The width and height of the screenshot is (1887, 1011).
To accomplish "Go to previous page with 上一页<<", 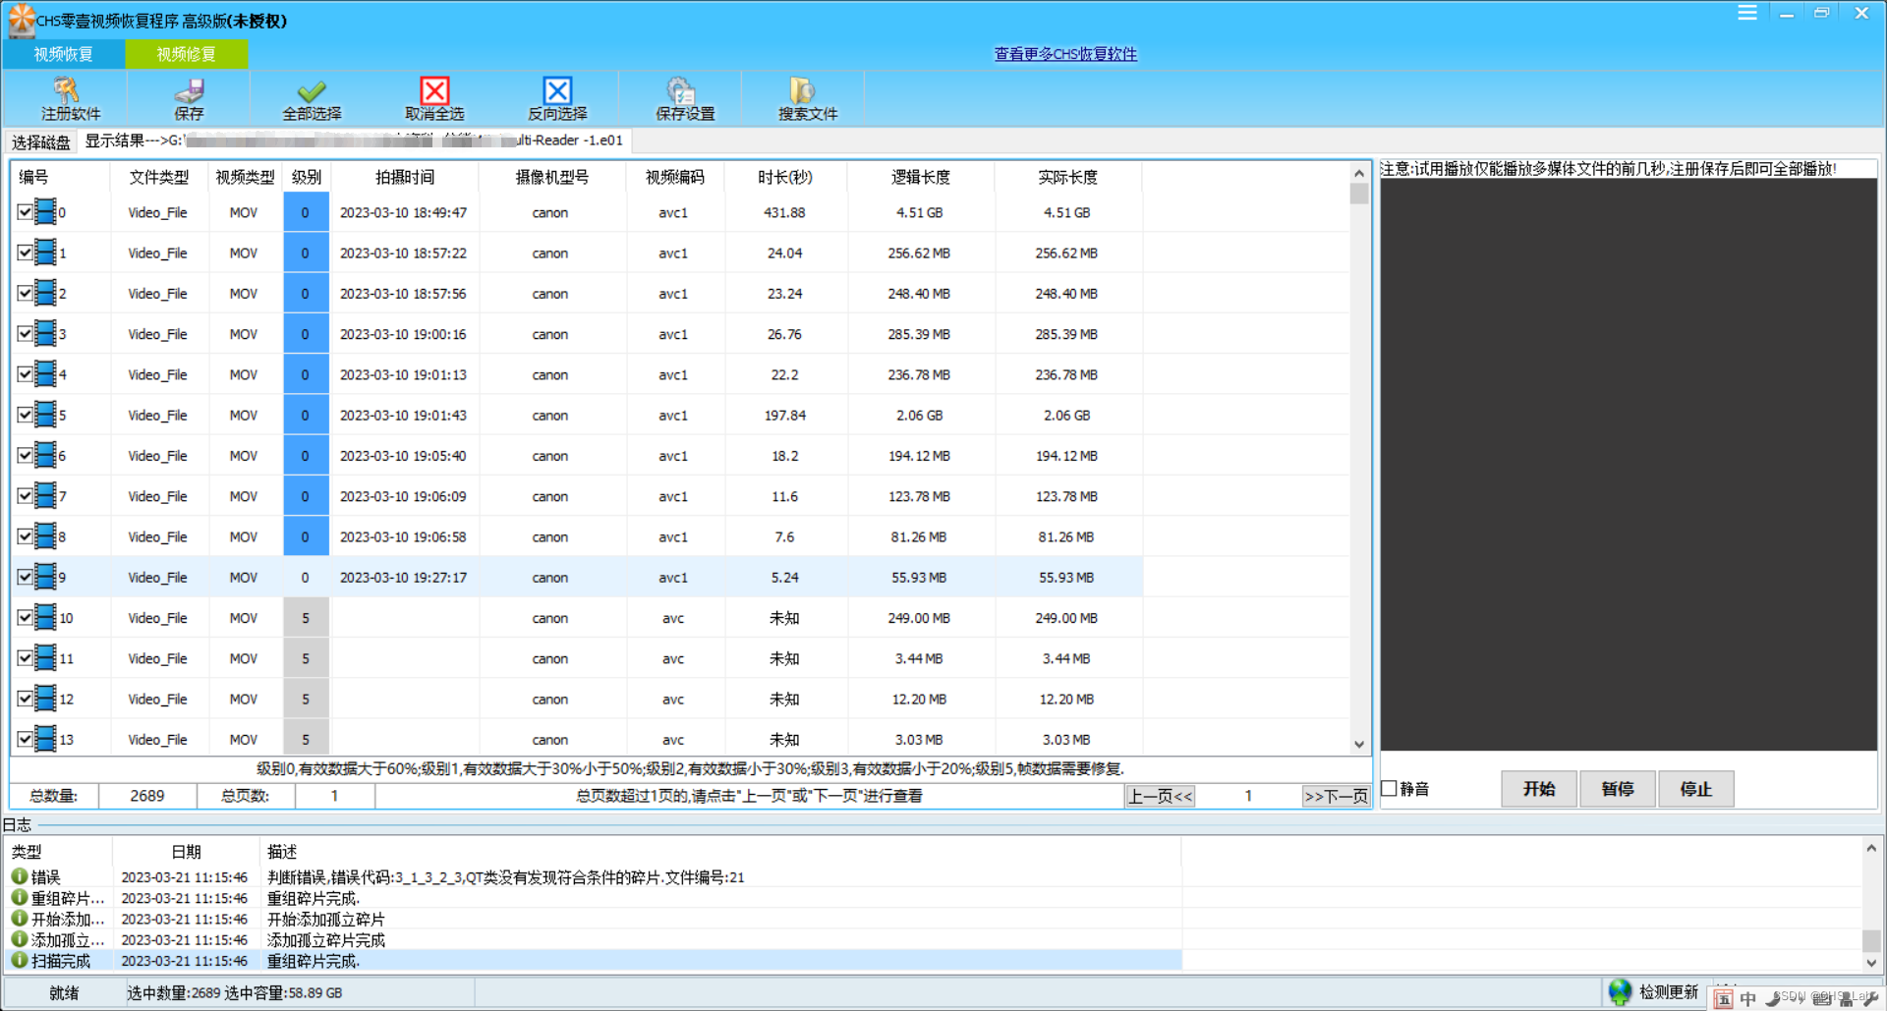I will click(x=1161, y=796).
